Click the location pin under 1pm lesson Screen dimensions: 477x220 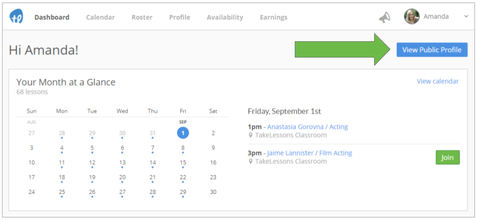(250, 135)
